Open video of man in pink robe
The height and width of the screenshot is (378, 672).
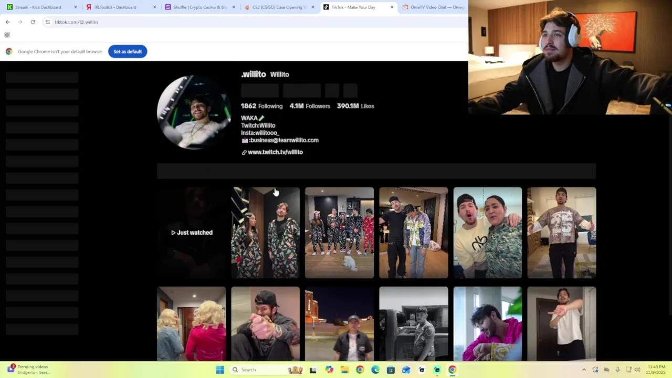pyautogui.click(x=488, y=324)
